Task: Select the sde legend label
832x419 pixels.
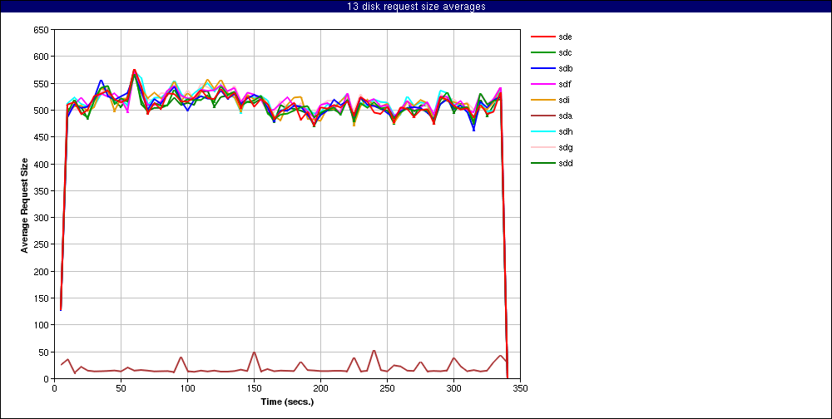Action: pos(565,37)
